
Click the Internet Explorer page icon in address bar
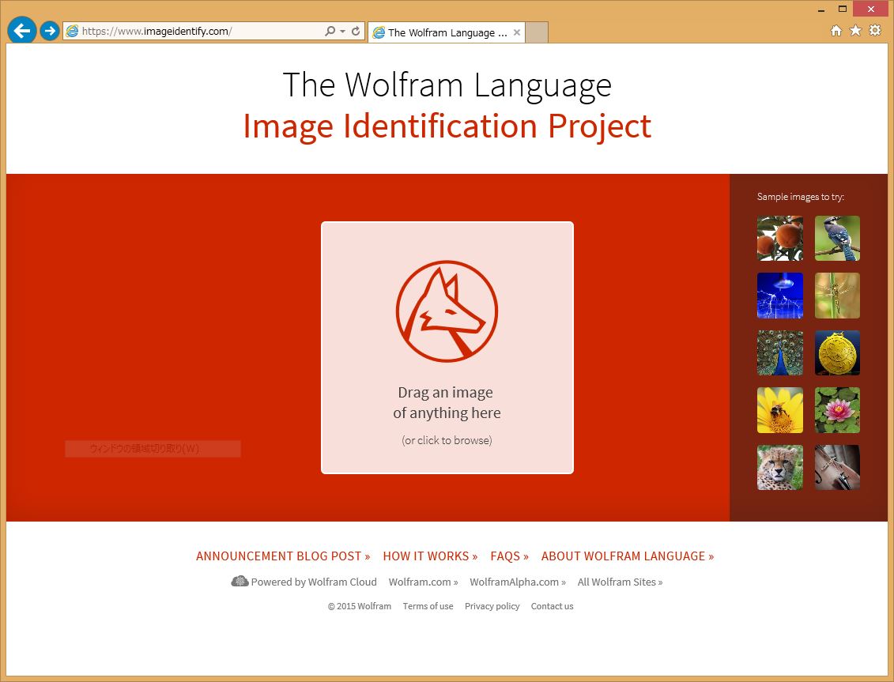point(72,31)
